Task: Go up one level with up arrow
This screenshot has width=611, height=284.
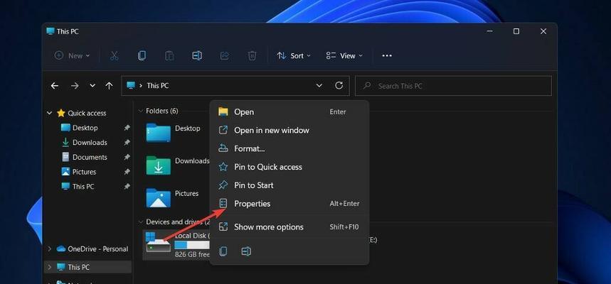Action: tap(109, 86)
